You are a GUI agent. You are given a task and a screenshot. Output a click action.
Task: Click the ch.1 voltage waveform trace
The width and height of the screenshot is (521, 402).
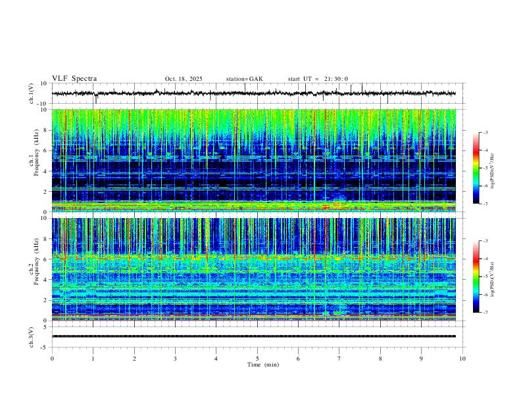point(253,93)
